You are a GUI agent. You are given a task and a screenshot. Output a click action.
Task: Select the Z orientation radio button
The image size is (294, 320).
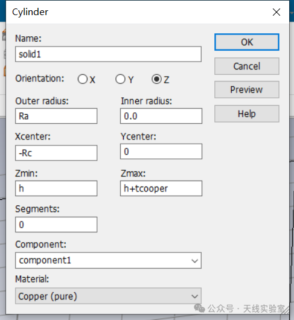tap(157, 79)
